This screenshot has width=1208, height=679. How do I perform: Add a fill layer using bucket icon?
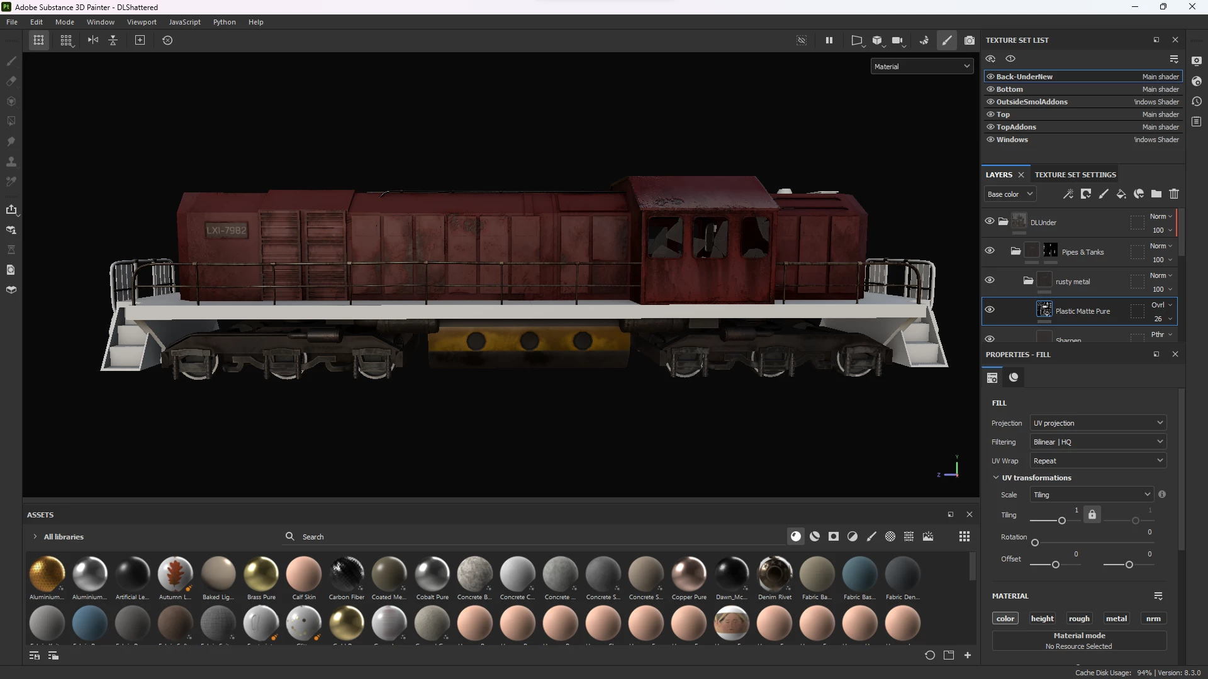point(1121,194)
